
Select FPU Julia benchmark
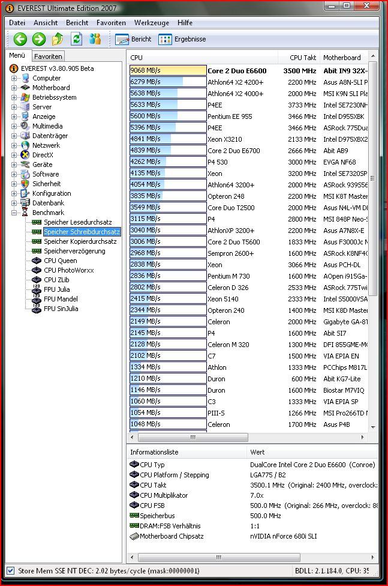tap(57, 289)
